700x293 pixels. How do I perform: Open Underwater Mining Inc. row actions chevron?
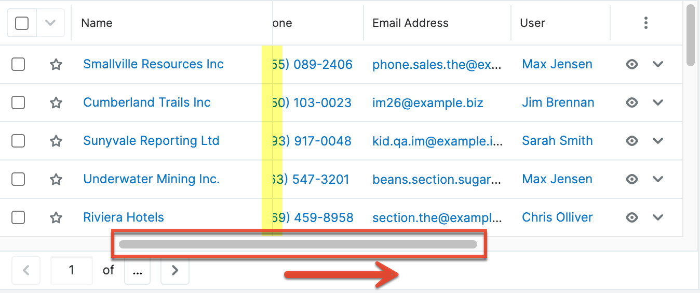tap(658, 180)
